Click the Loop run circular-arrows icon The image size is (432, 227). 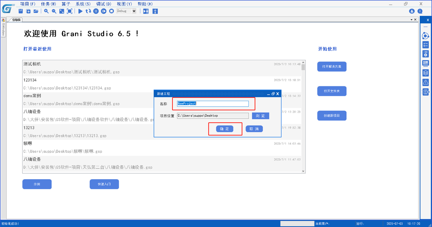point(88,11)
